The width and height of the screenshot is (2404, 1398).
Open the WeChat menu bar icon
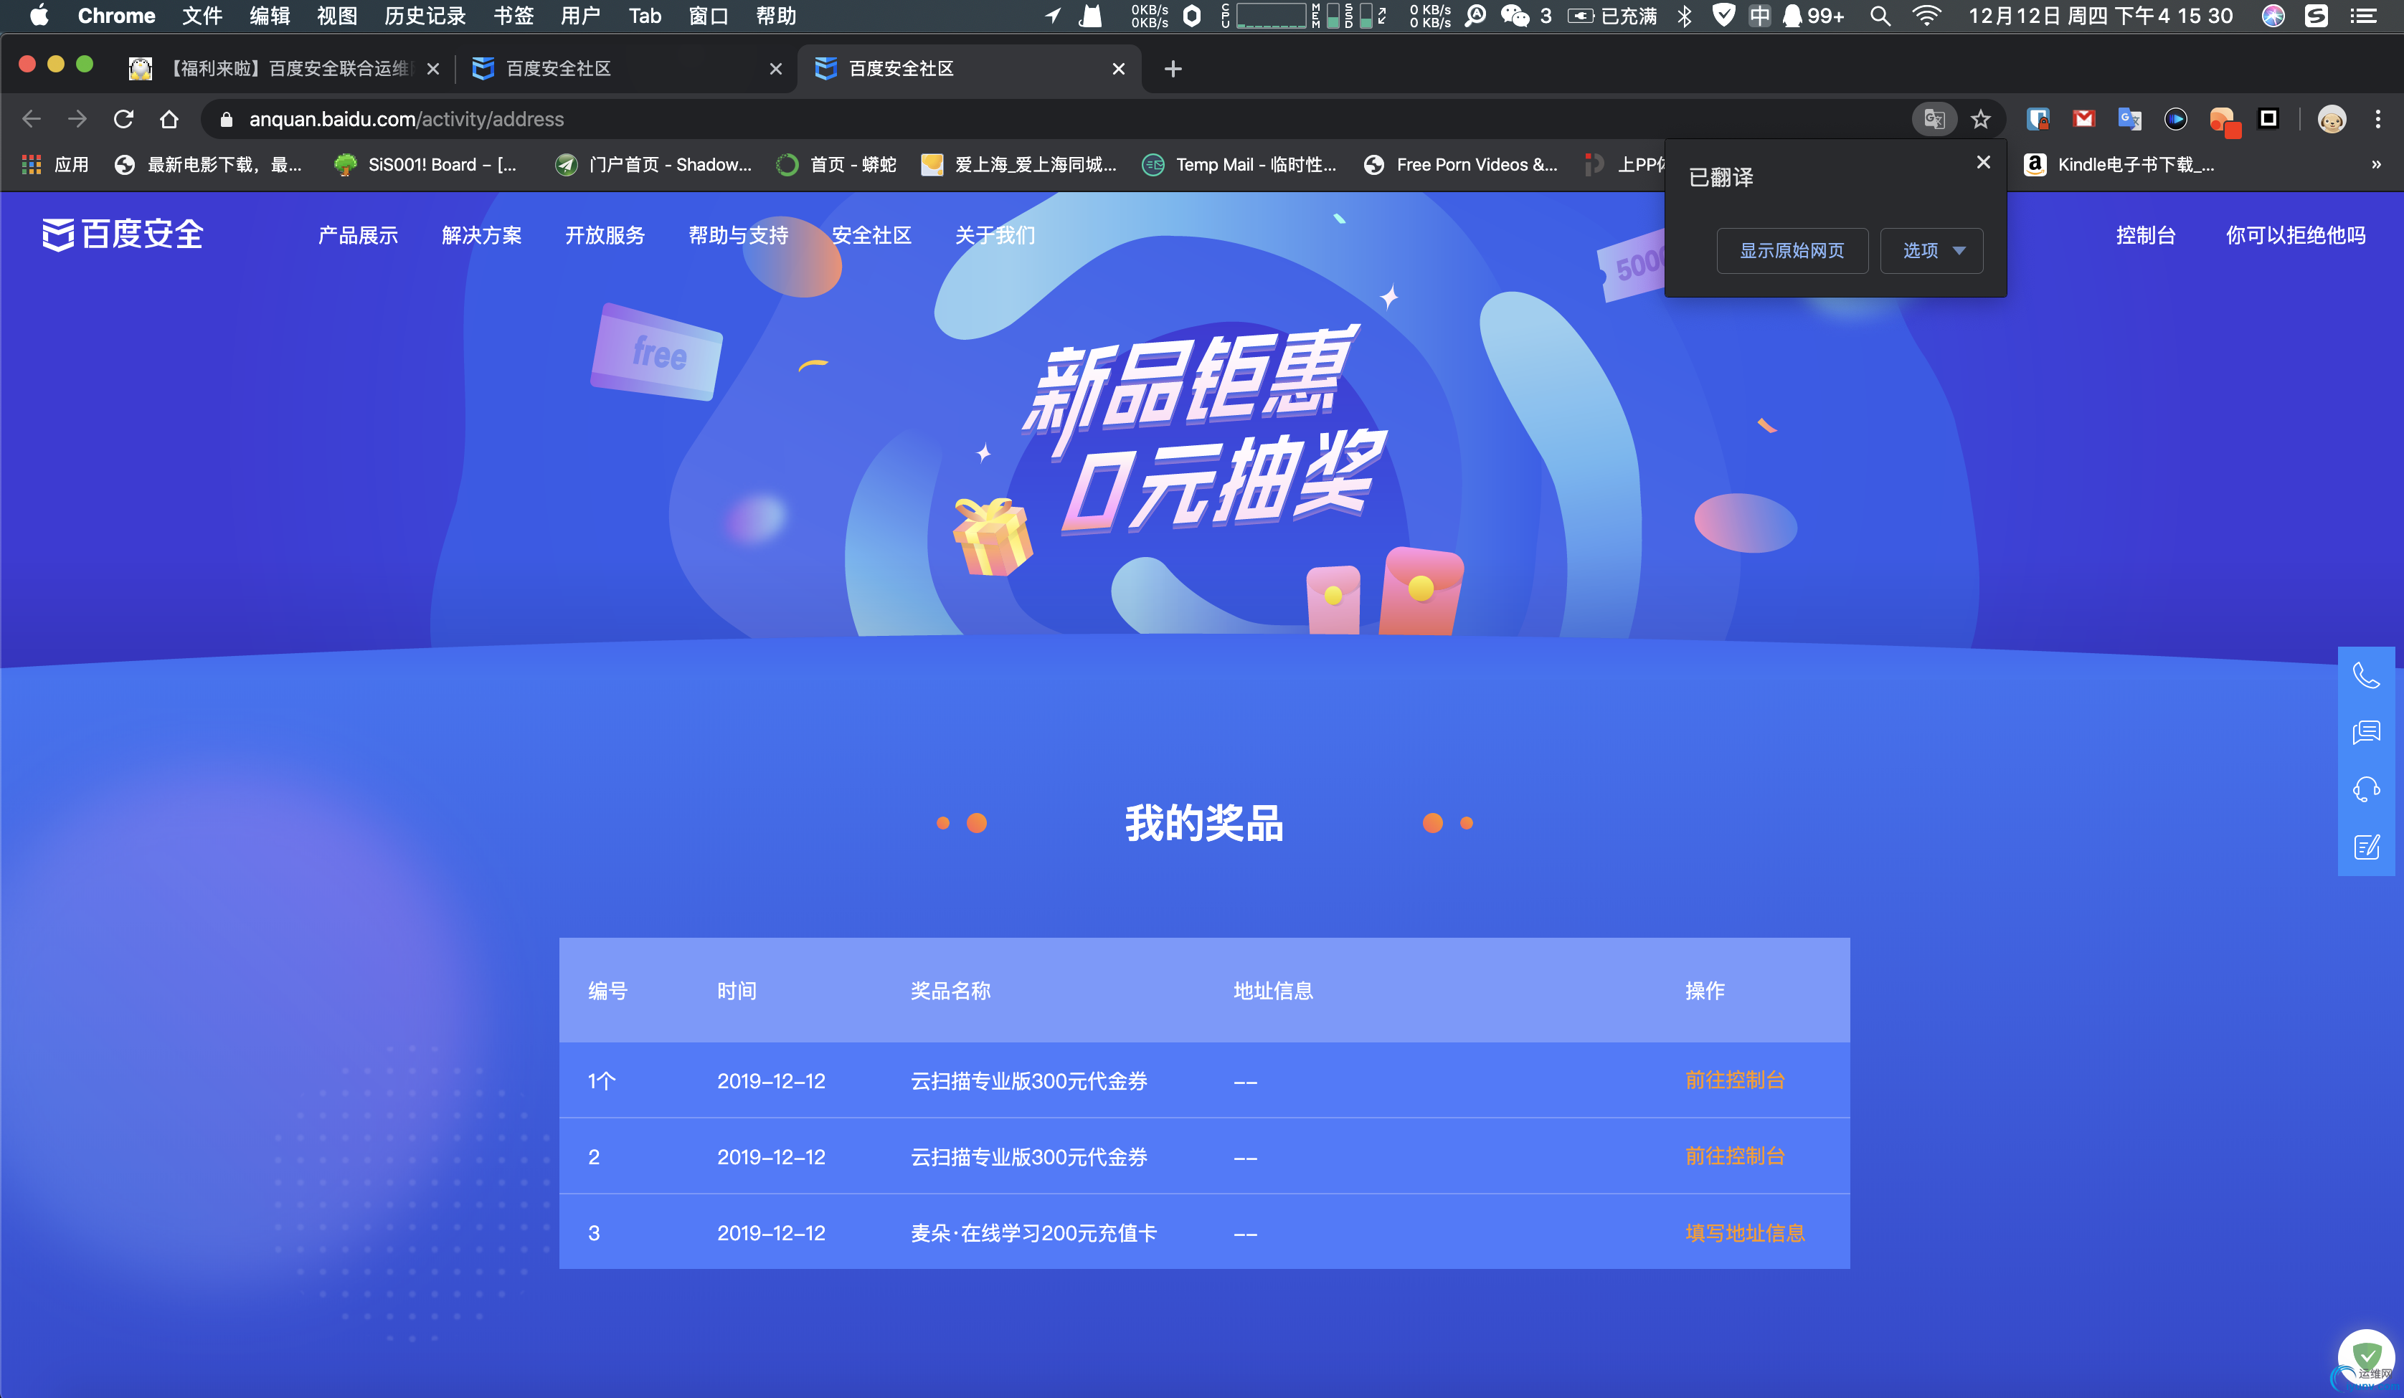tap(1514, 16)
